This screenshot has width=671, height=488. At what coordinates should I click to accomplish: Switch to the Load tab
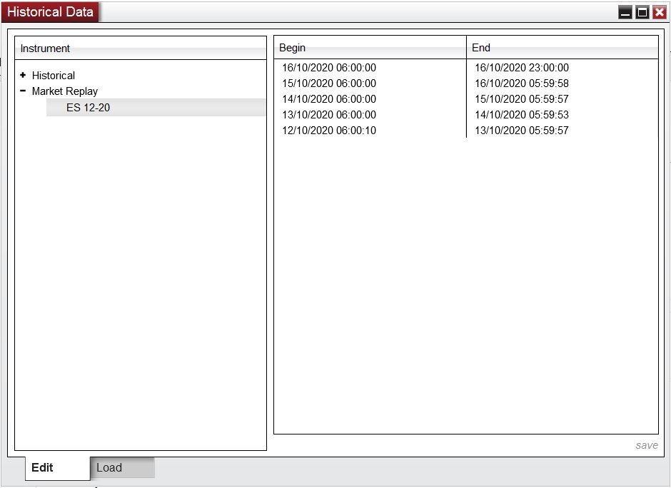click(122, 467)
